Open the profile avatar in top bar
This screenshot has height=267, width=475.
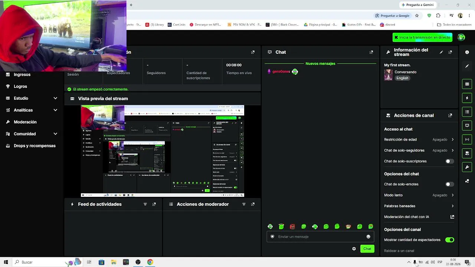[x=461, y=37]
